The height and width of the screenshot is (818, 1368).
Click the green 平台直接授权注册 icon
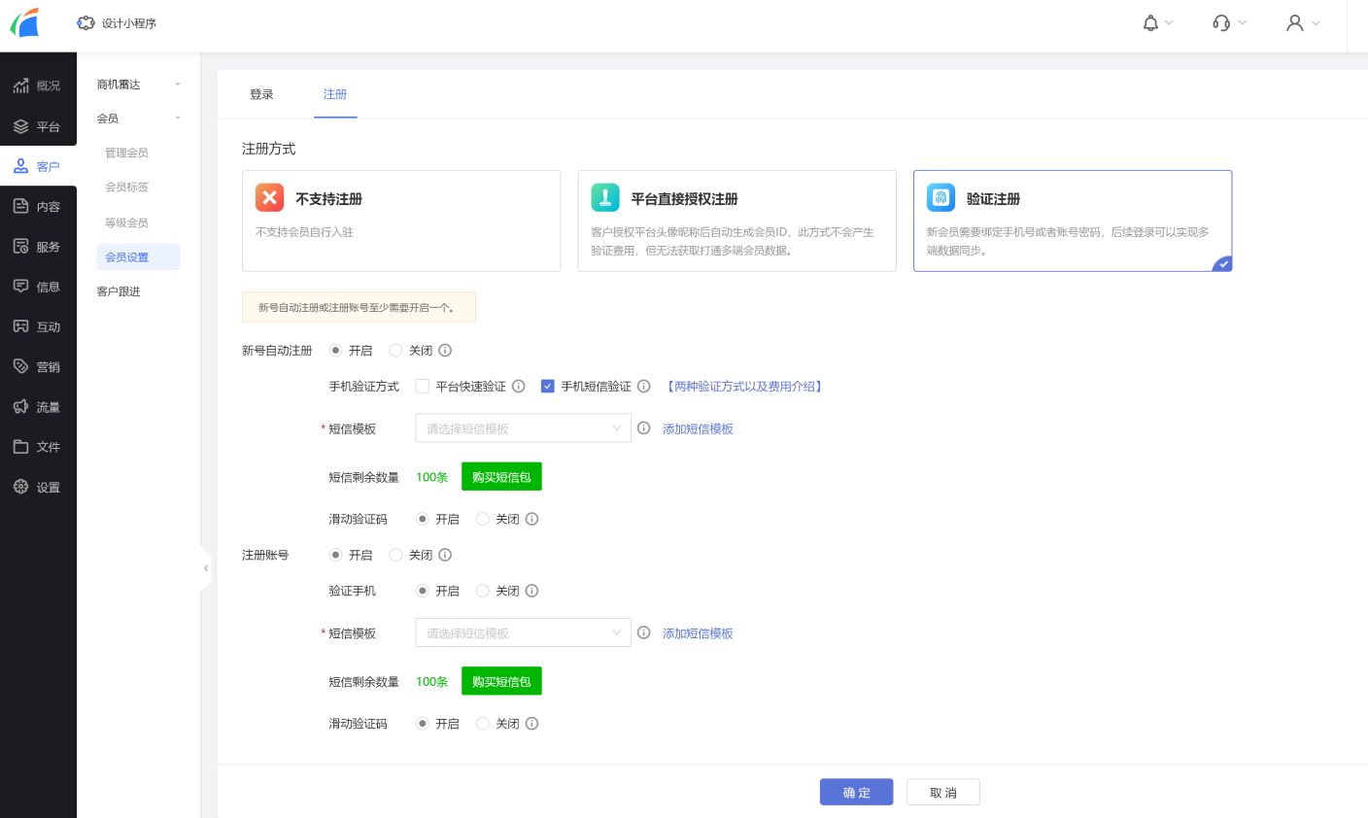(x=605, y=197)
